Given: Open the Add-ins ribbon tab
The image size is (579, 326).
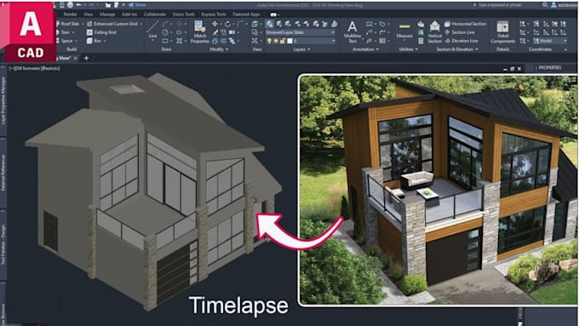Looking at the screenshot, I should point(129,14).
